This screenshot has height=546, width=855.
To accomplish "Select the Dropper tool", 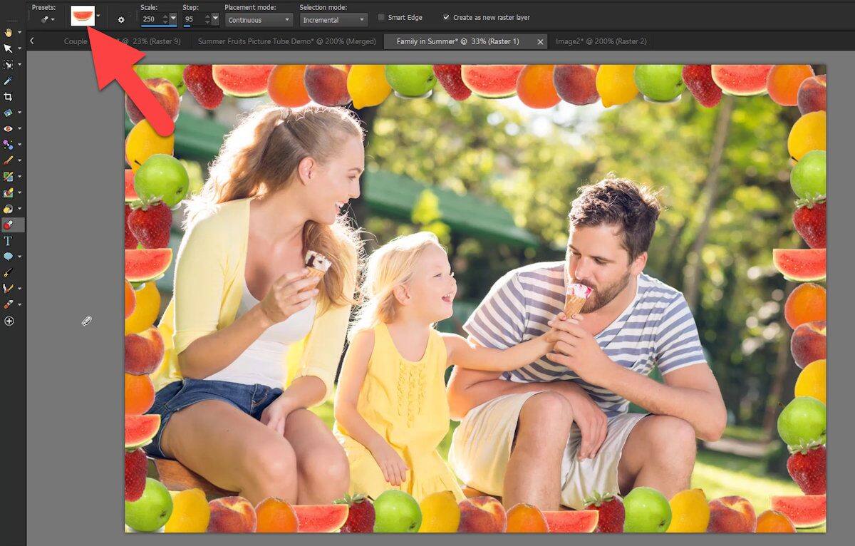I will pyautogui.click(x=9, y=81).
